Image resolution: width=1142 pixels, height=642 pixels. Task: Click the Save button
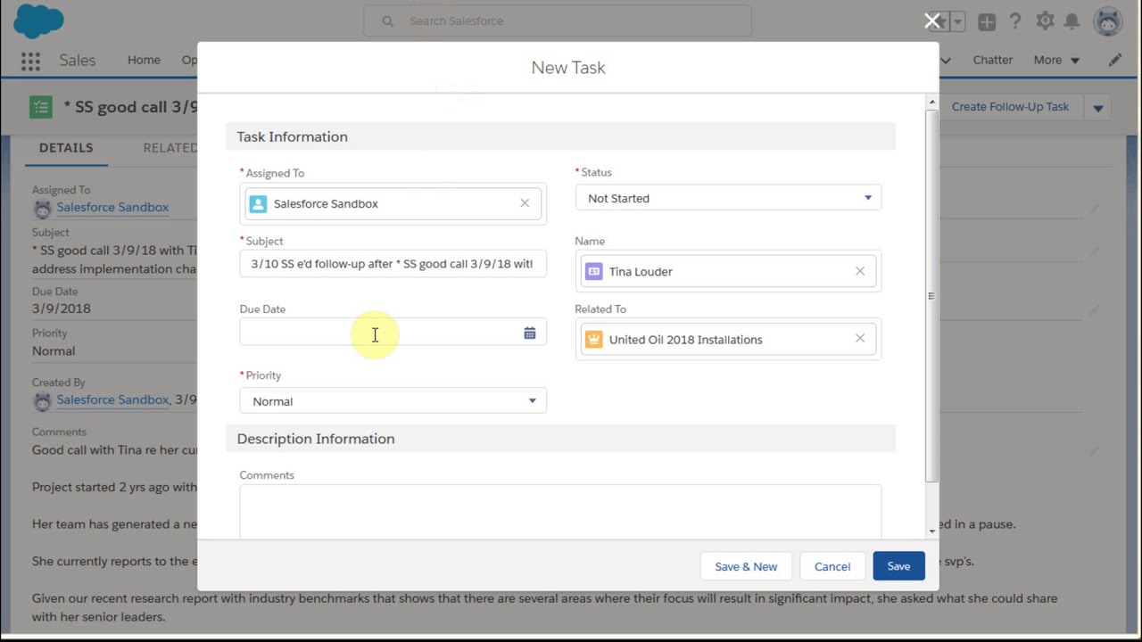click(x=898, y=566)
